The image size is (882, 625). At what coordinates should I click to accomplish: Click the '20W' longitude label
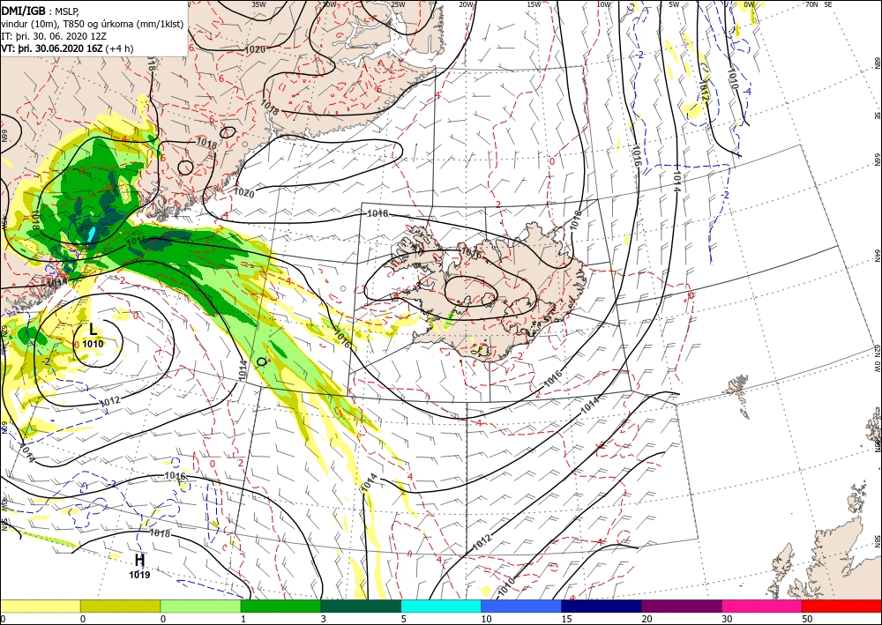click(466, 4)
